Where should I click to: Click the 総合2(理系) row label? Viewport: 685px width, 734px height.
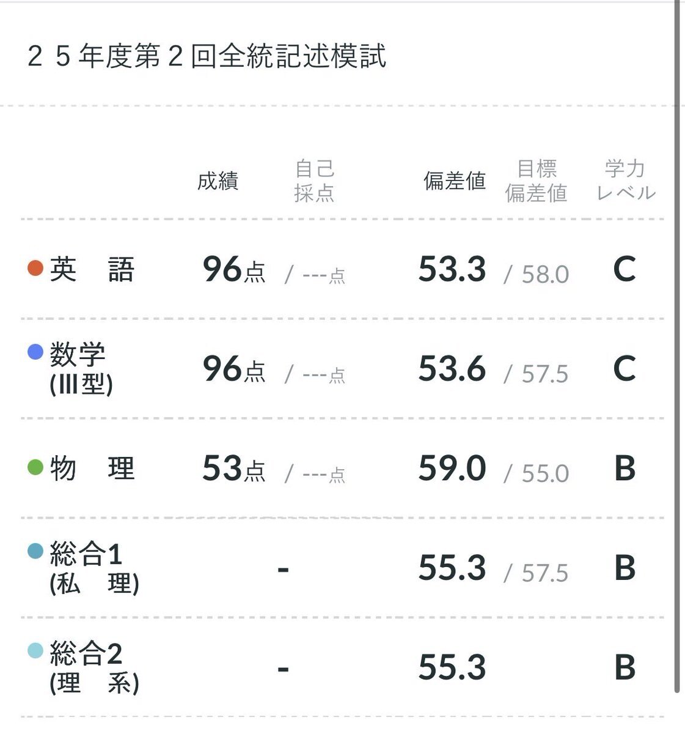tap(93, 667)
